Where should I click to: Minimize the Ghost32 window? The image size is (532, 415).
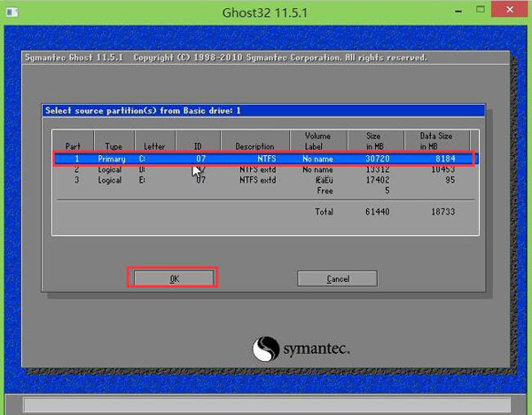coord(458,11)
